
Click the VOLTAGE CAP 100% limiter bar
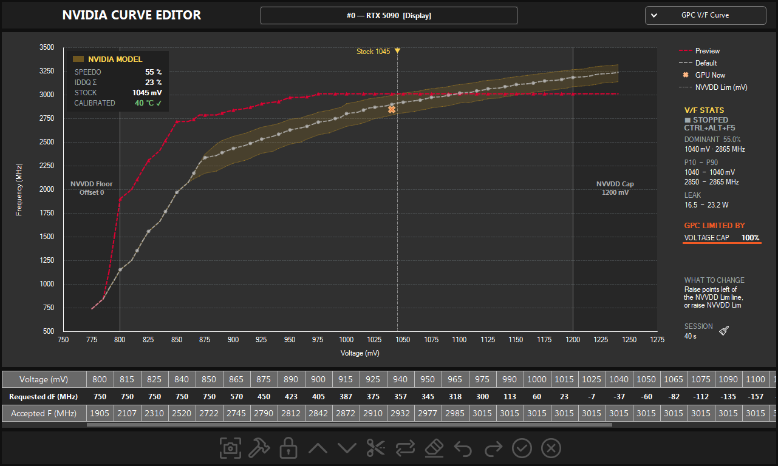(x=722, y=238)
